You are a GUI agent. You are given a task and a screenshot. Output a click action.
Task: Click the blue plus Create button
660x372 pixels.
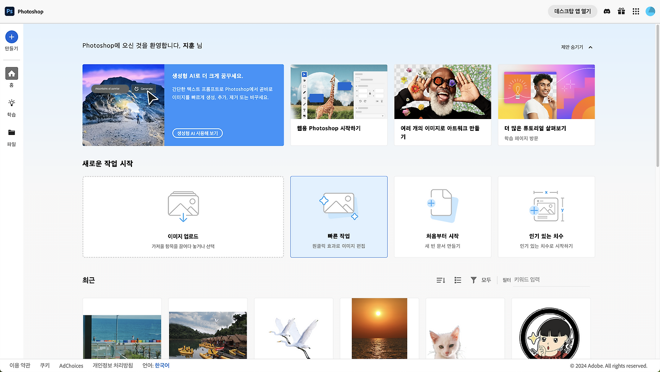click(11, 37)
